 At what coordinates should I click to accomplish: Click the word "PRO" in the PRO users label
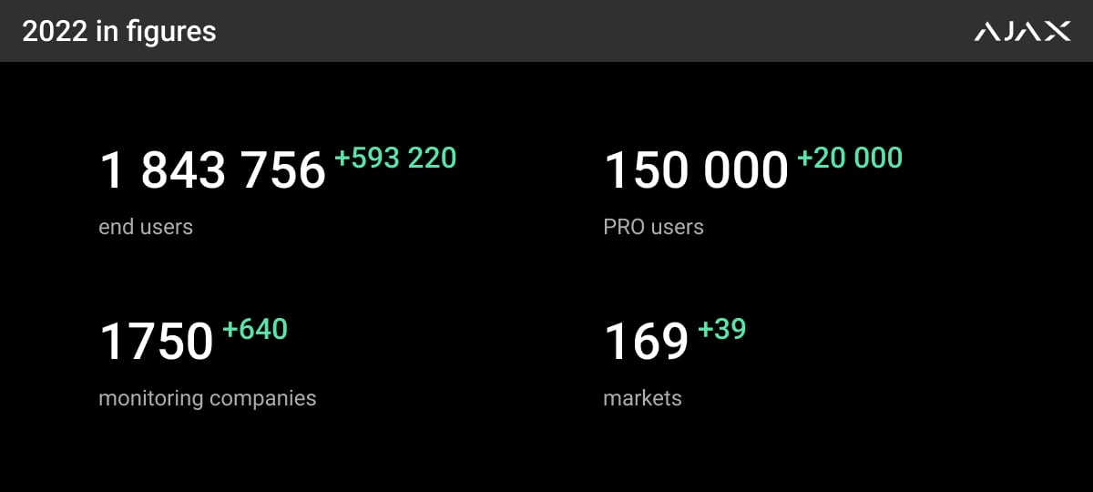tap(624, 227)
